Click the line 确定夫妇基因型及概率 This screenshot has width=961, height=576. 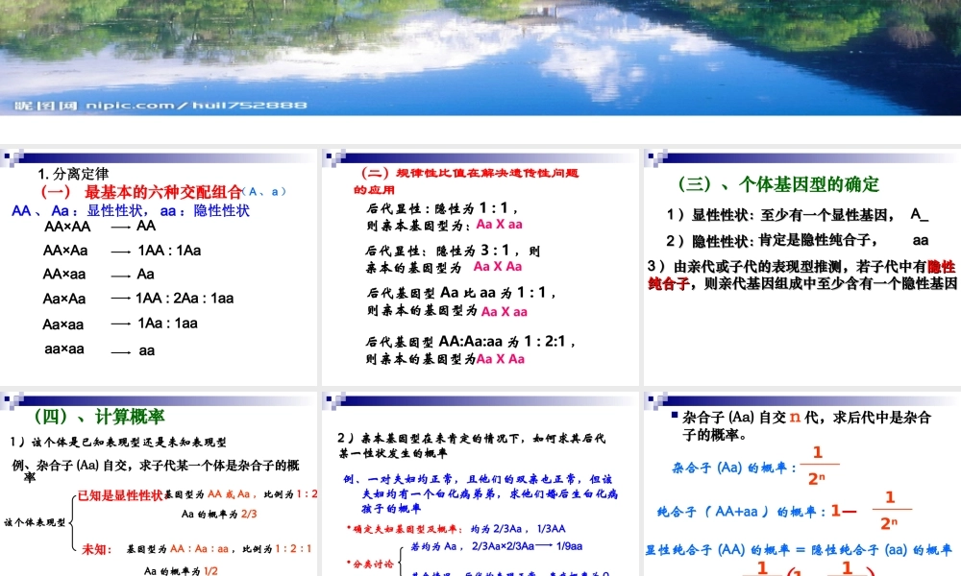[x=456, y=529]
